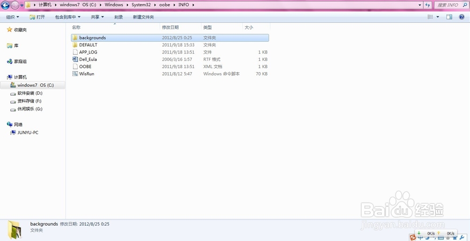Click the Windows 命令脚本 type cell
Image resolution: width=470 pixels, height=241 pixels.
point(221,74)
